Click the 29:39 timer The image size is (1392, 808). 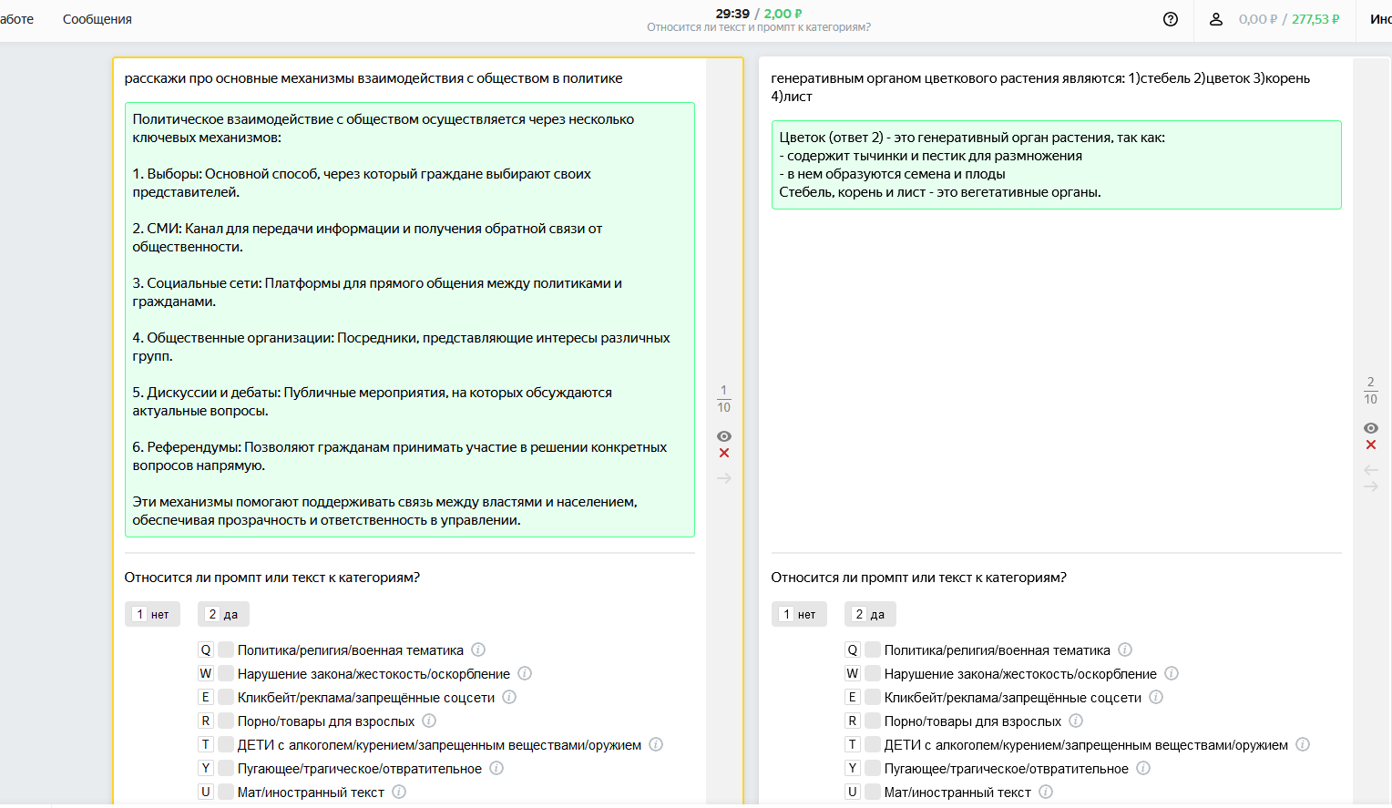[x=732, y=14]
